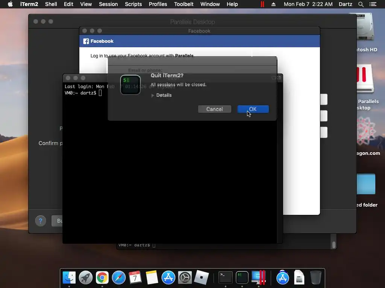This screenshot has height=288, width=385.
Task: Open the Session menu
Action: [x=108, y=4]
